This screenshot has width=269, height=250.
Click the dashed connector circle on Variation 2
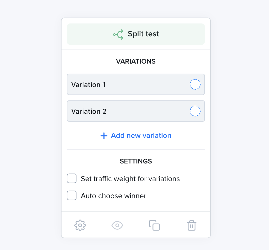(x=195, y=111)
